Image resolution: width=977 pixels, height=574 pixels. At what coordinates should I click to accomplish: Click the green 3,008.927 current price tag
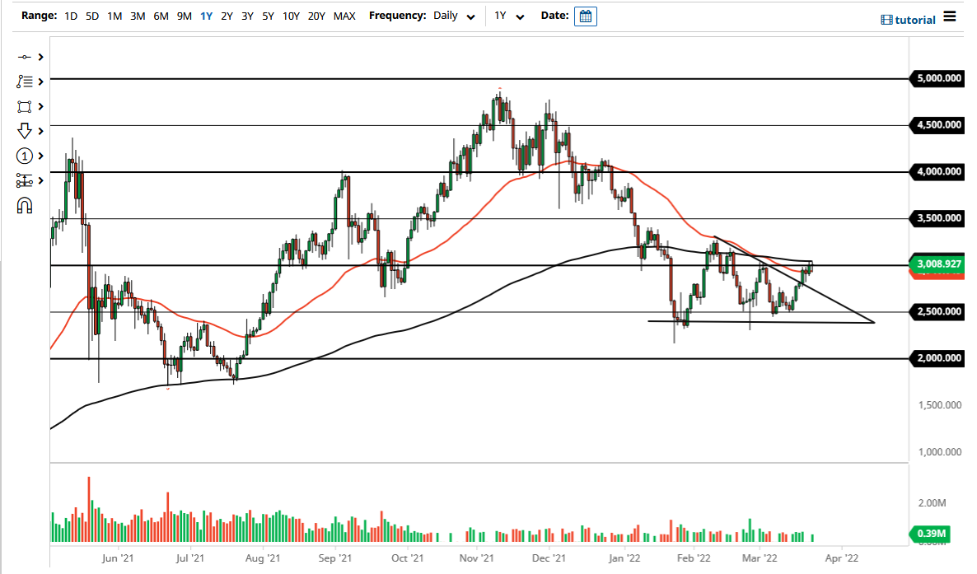(x=937, y=264)
